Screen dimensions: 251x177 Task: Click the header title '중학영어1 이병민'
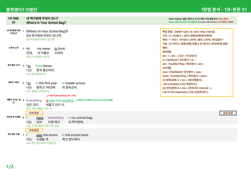click(x=22, y=9)
